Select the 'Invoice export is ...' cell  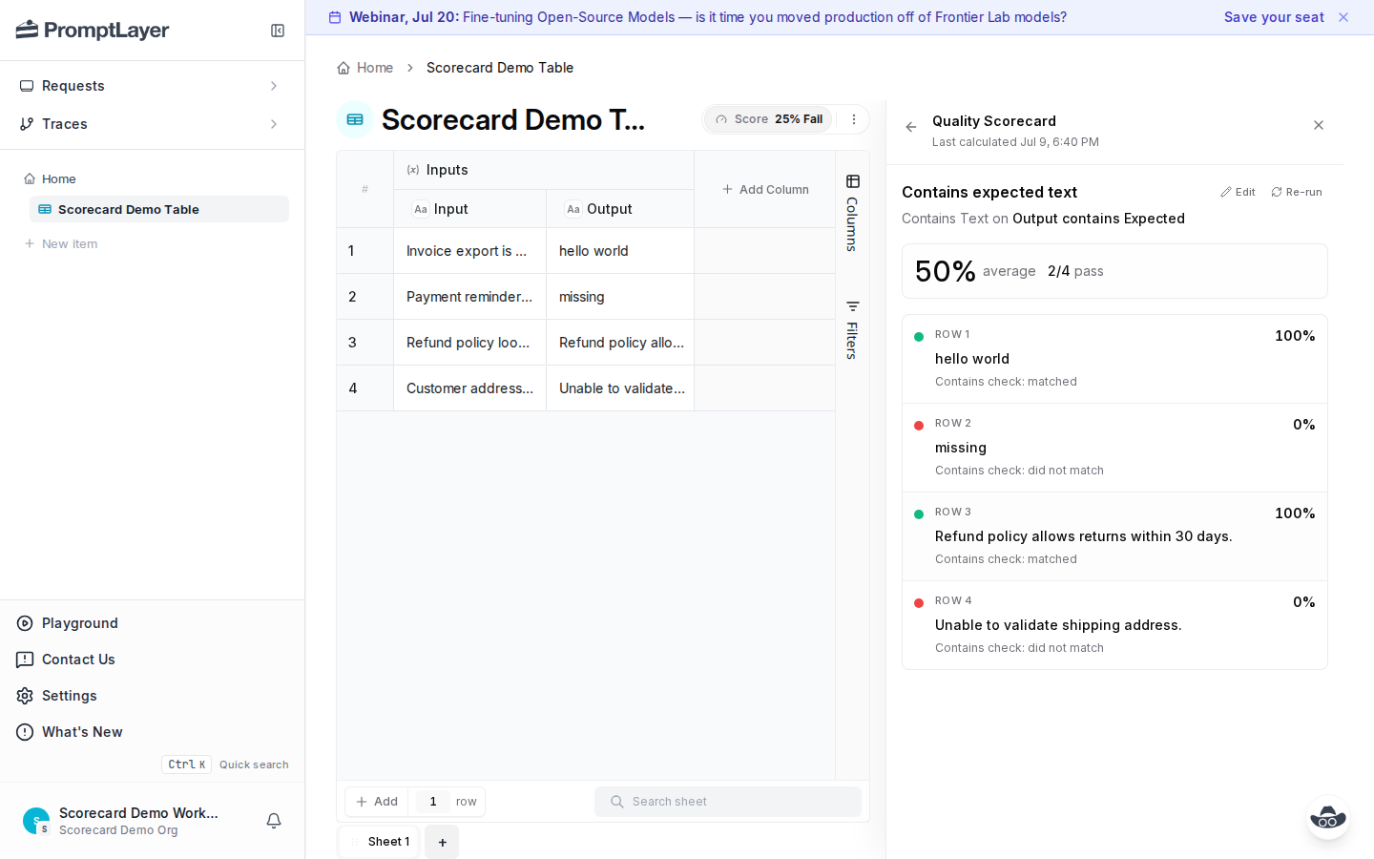point(469,251)
